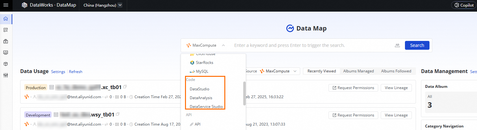Open the sliders configuration sidebar icon
Viewport: 477px width, 130px height.
[6, 75]
